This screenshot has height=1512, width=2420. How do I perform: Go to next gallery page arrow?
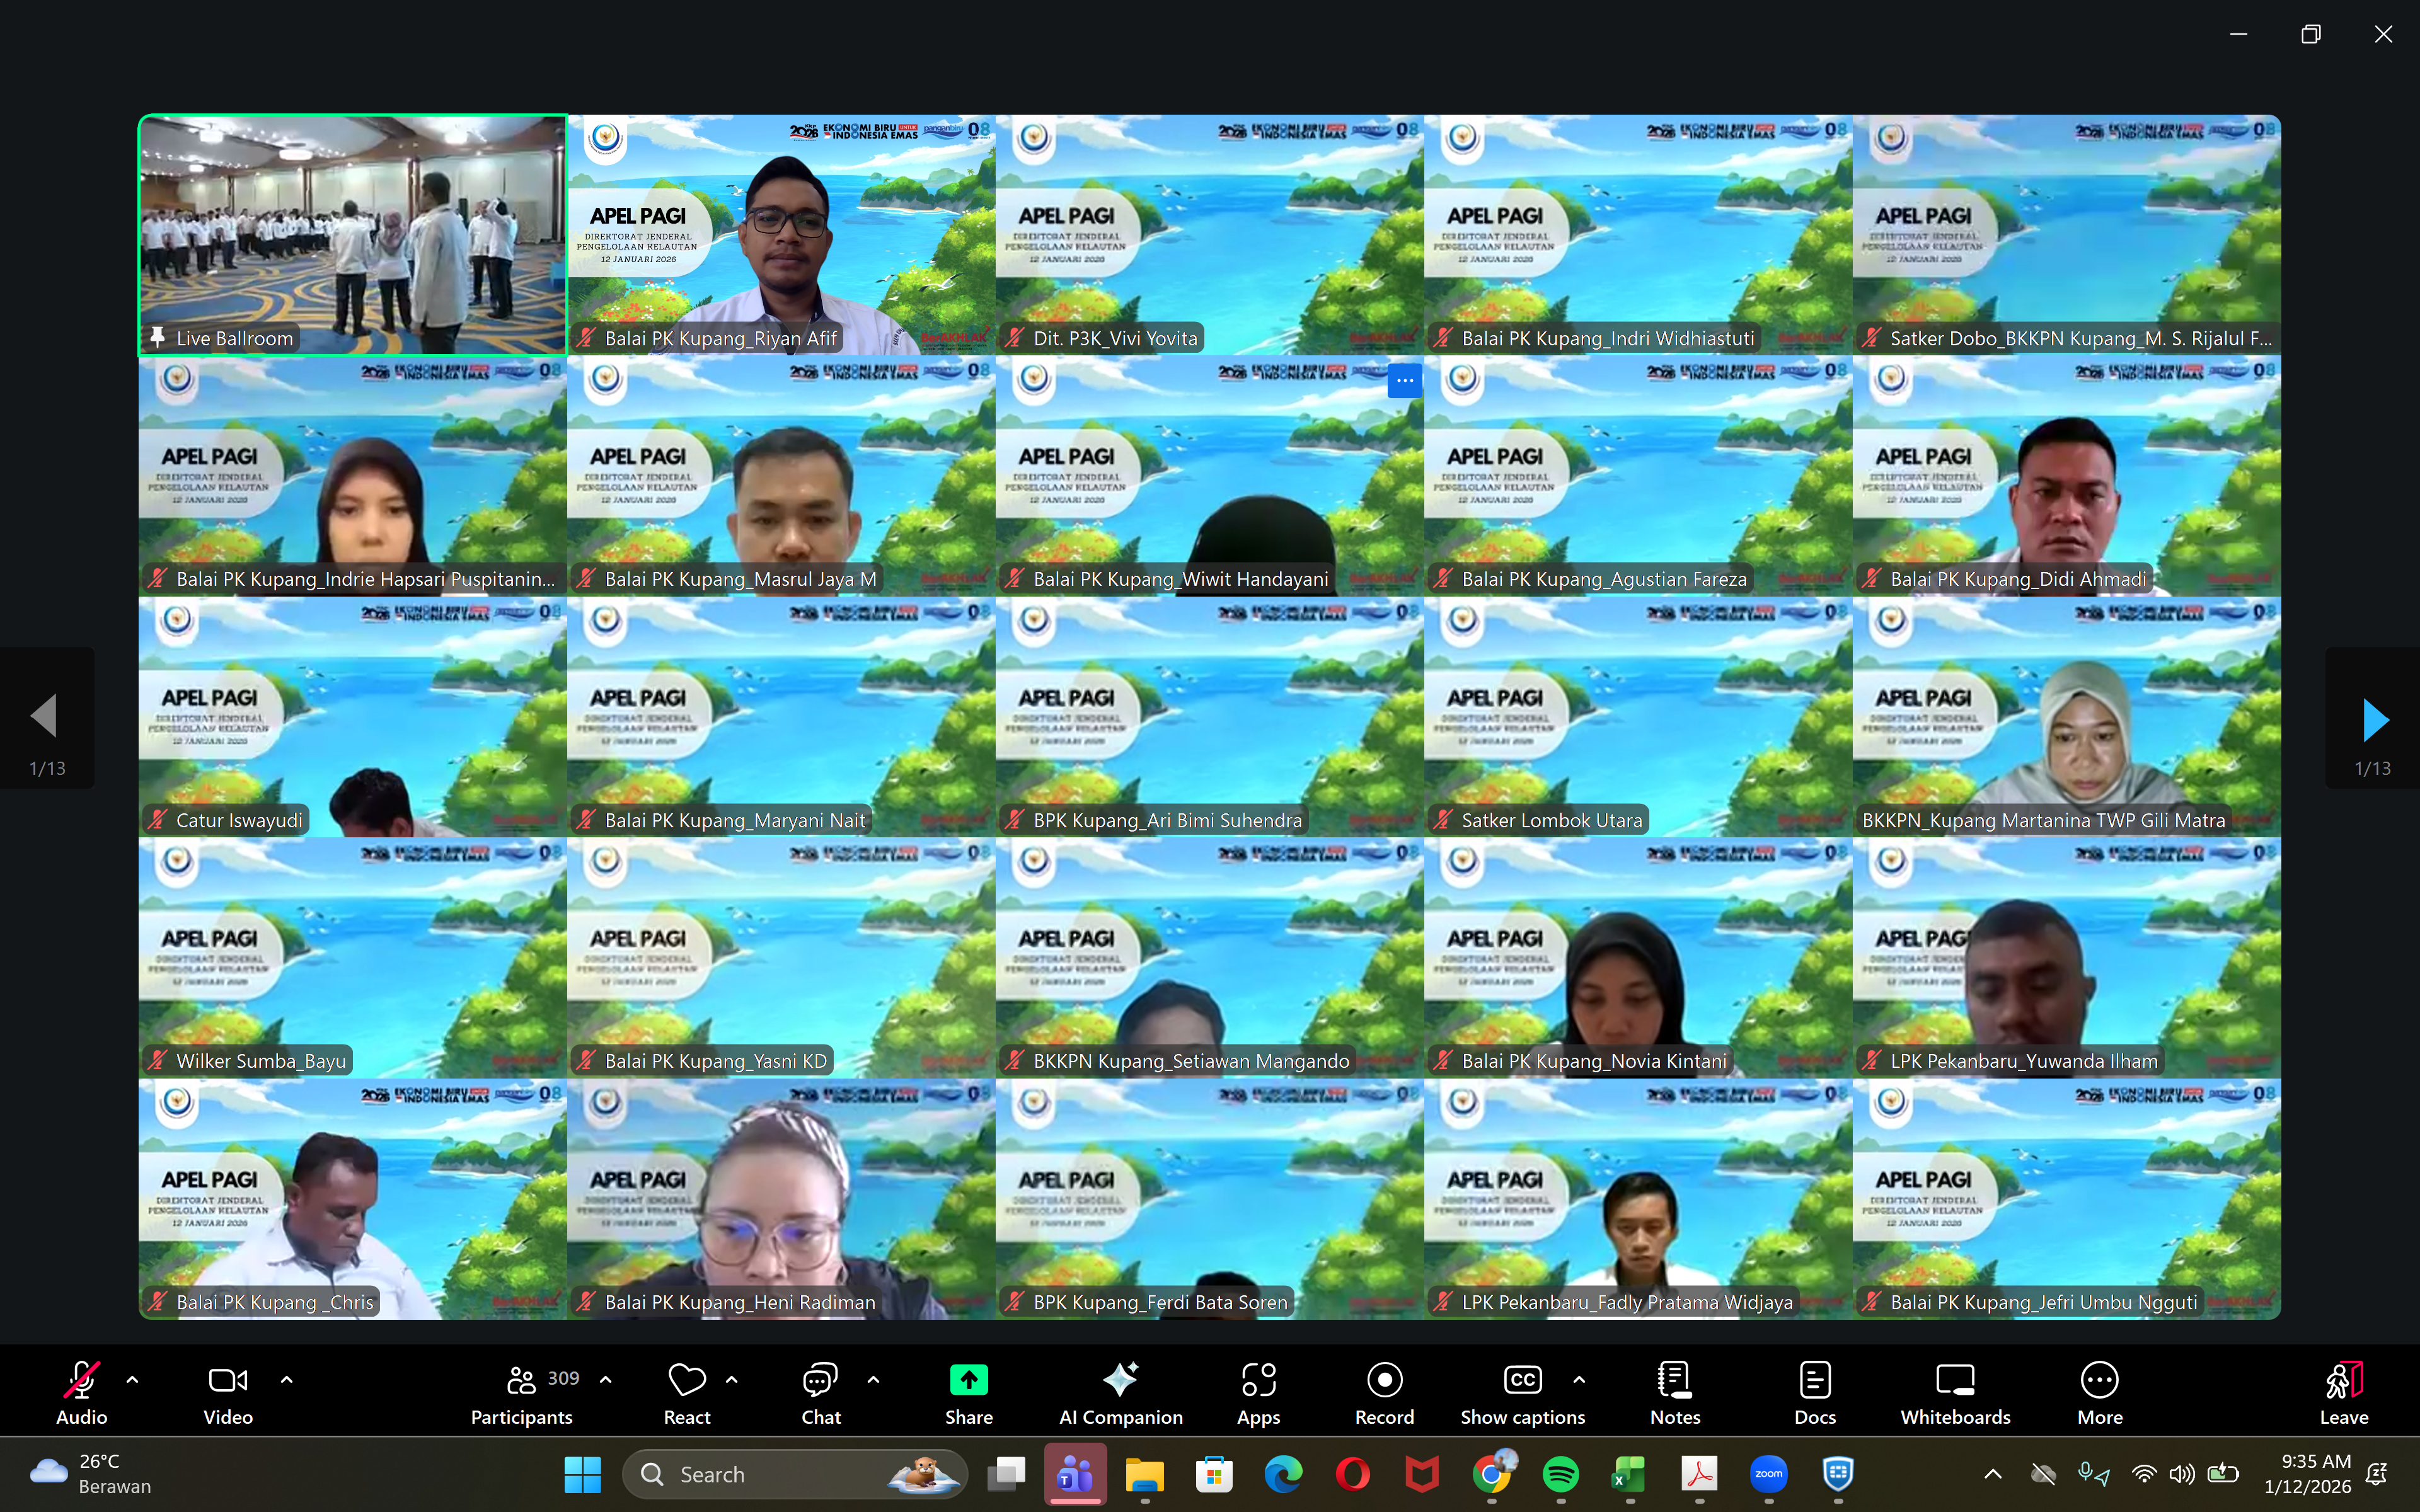coord(2374,720)
